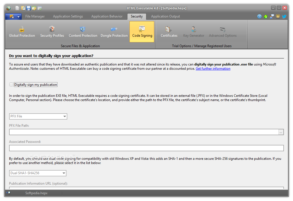Select the Security ribbon tab
This screenshot has width=293, height=201.
tap(136, 16)
